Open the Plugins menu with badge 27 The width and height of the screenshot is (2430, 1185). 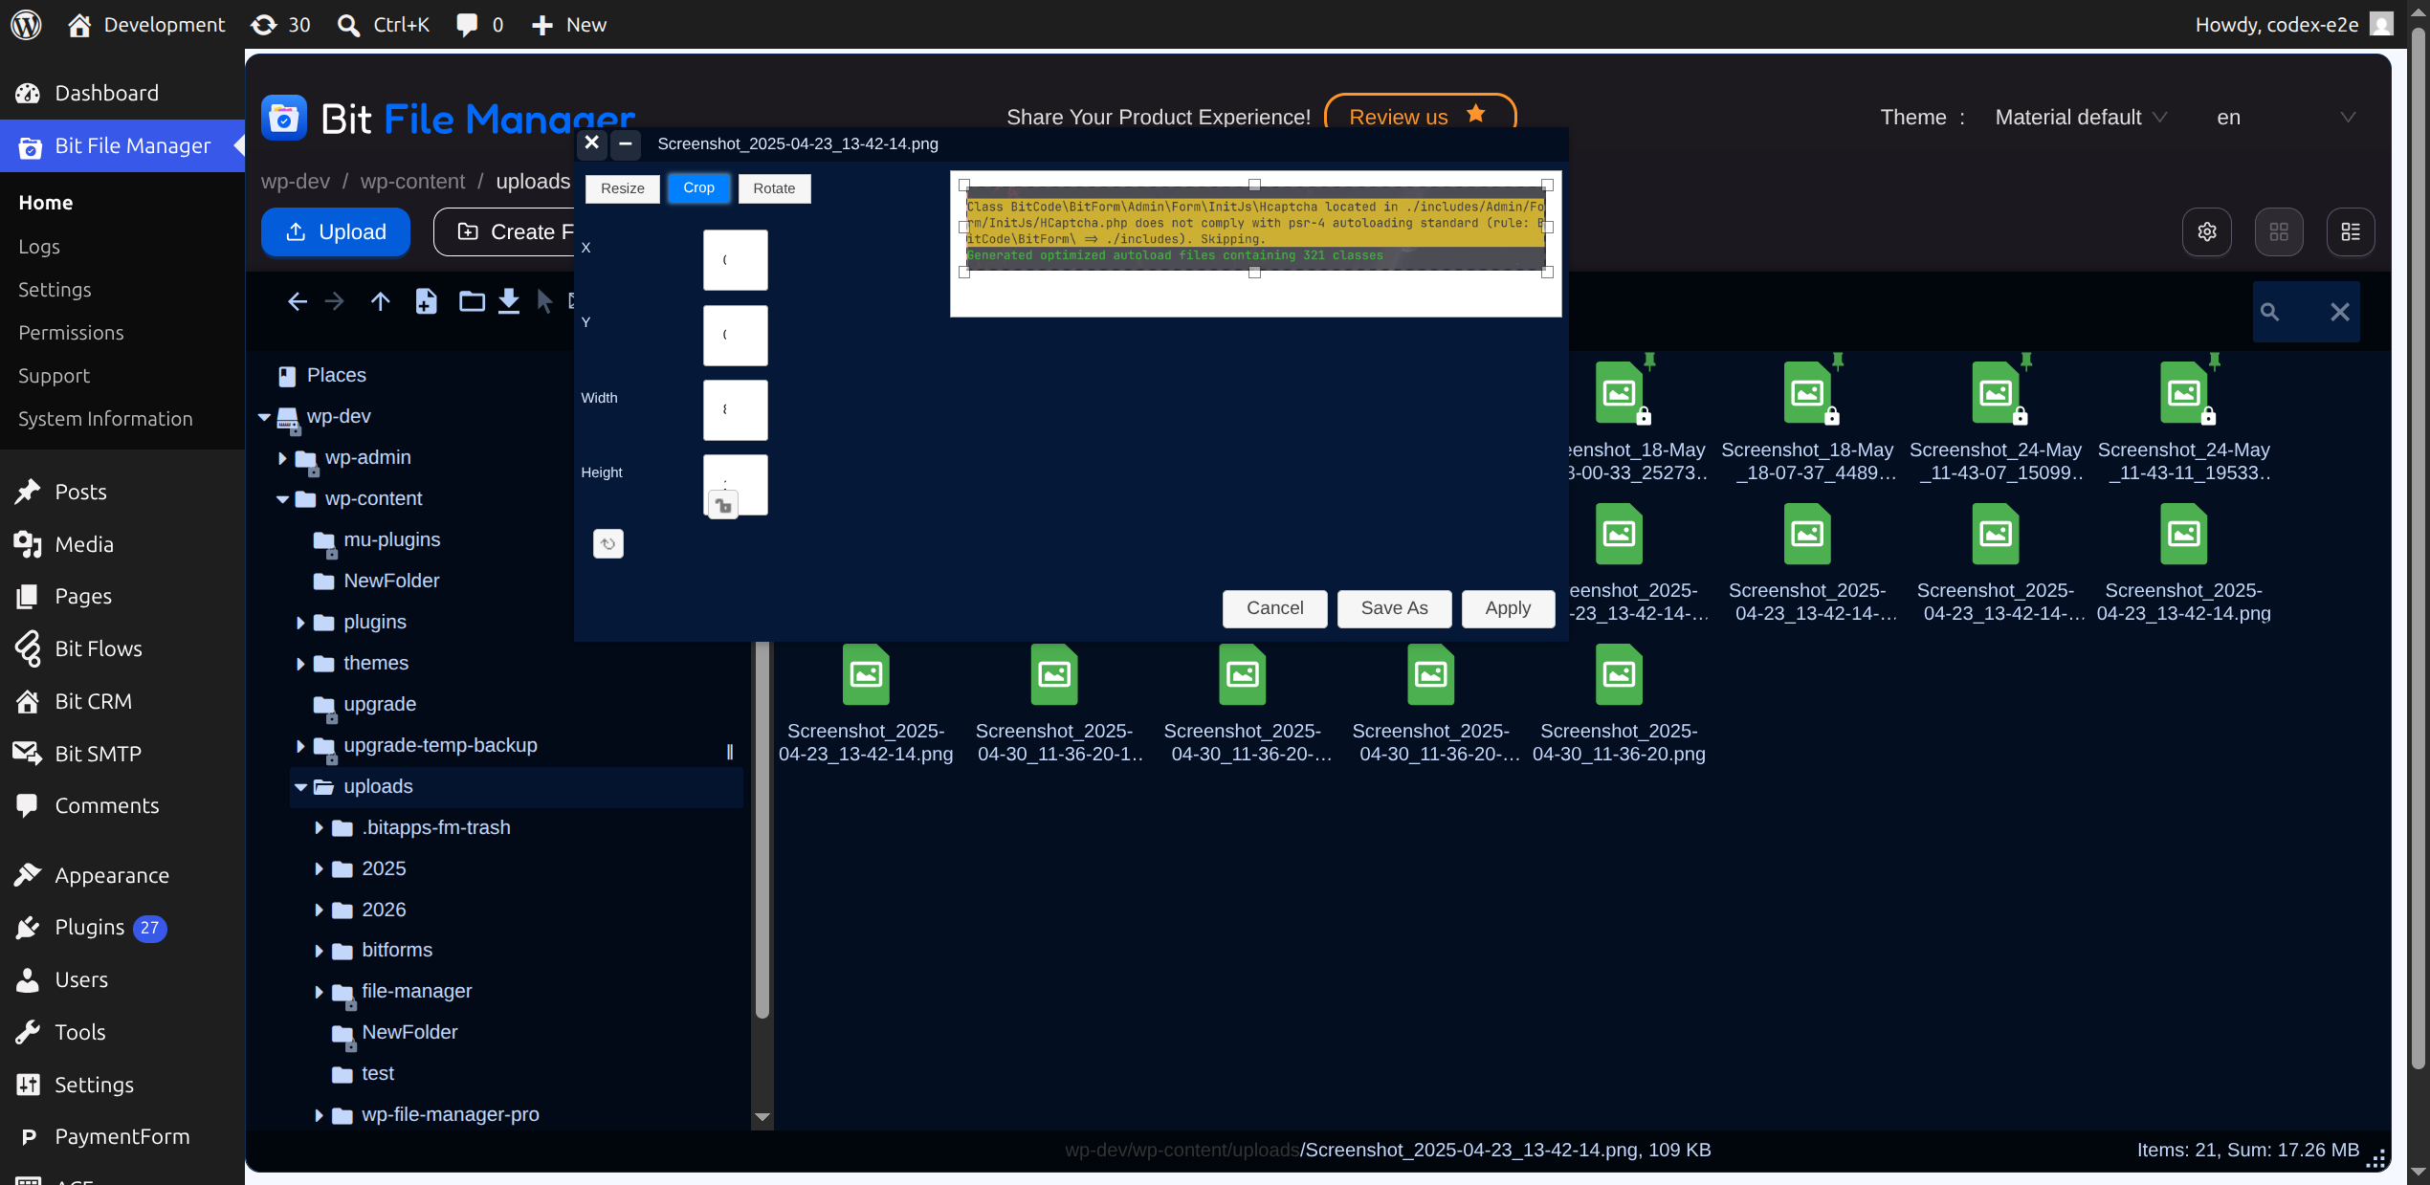tap(90, 928)
